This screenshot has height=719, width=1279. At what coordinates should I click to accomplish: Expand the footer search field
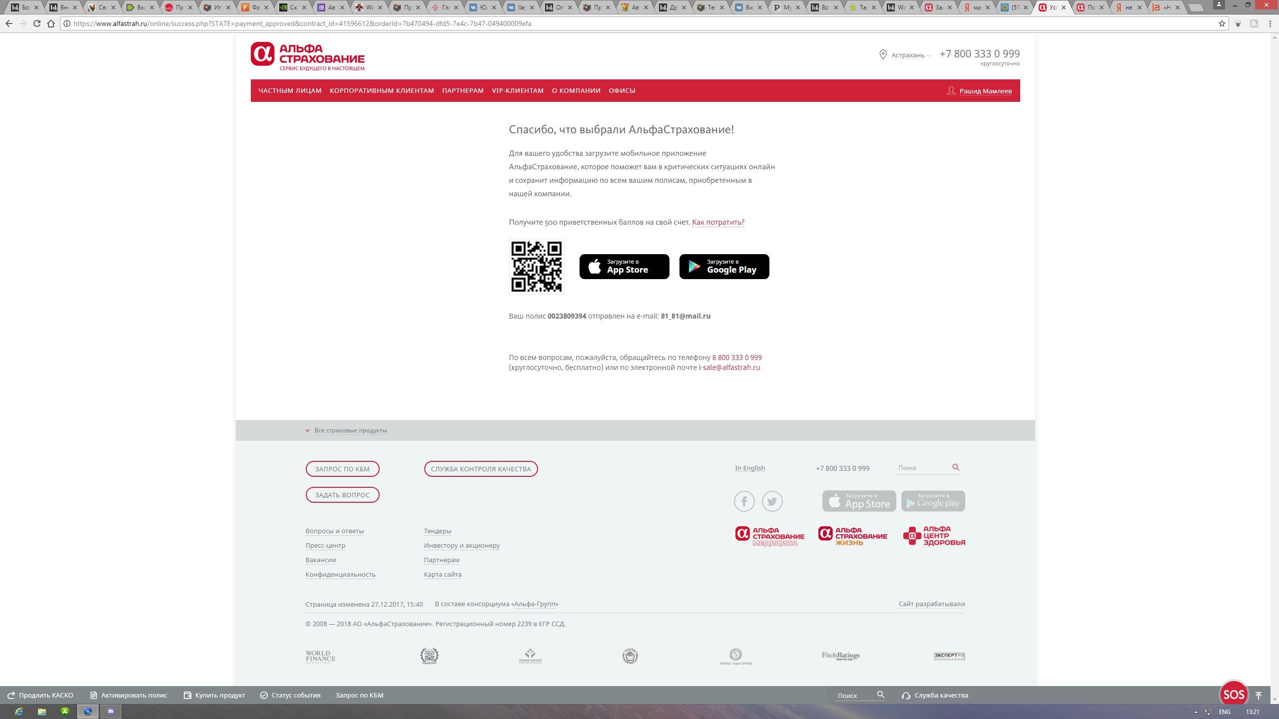click(956, 467)
